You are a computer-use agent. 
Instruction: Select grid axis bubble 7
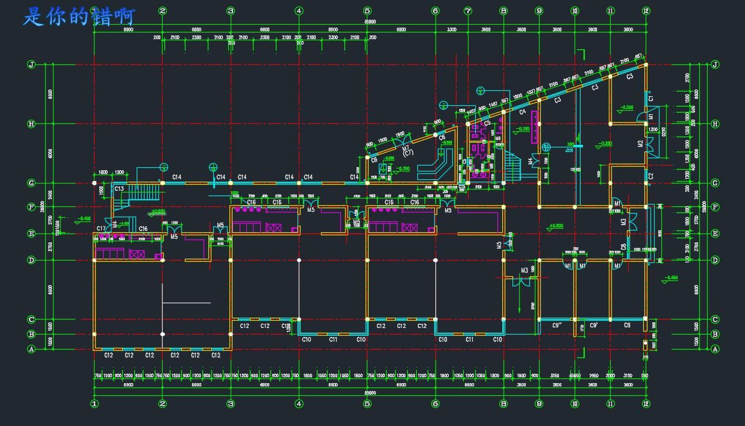point(468,11)
